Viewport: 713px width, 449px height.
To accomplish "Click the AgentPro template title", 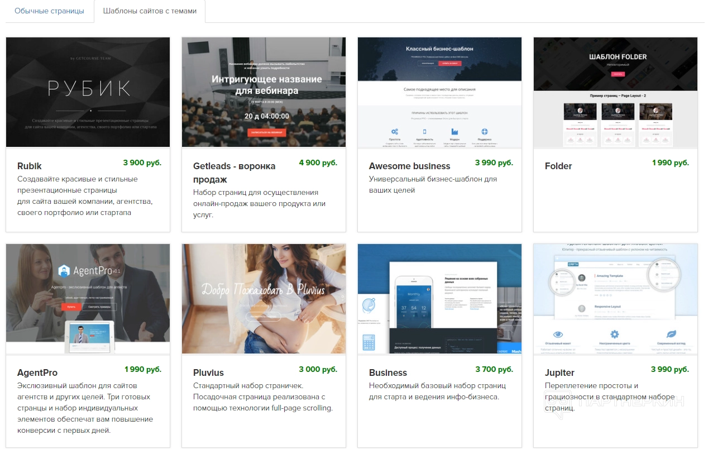I will coord(37,372).
